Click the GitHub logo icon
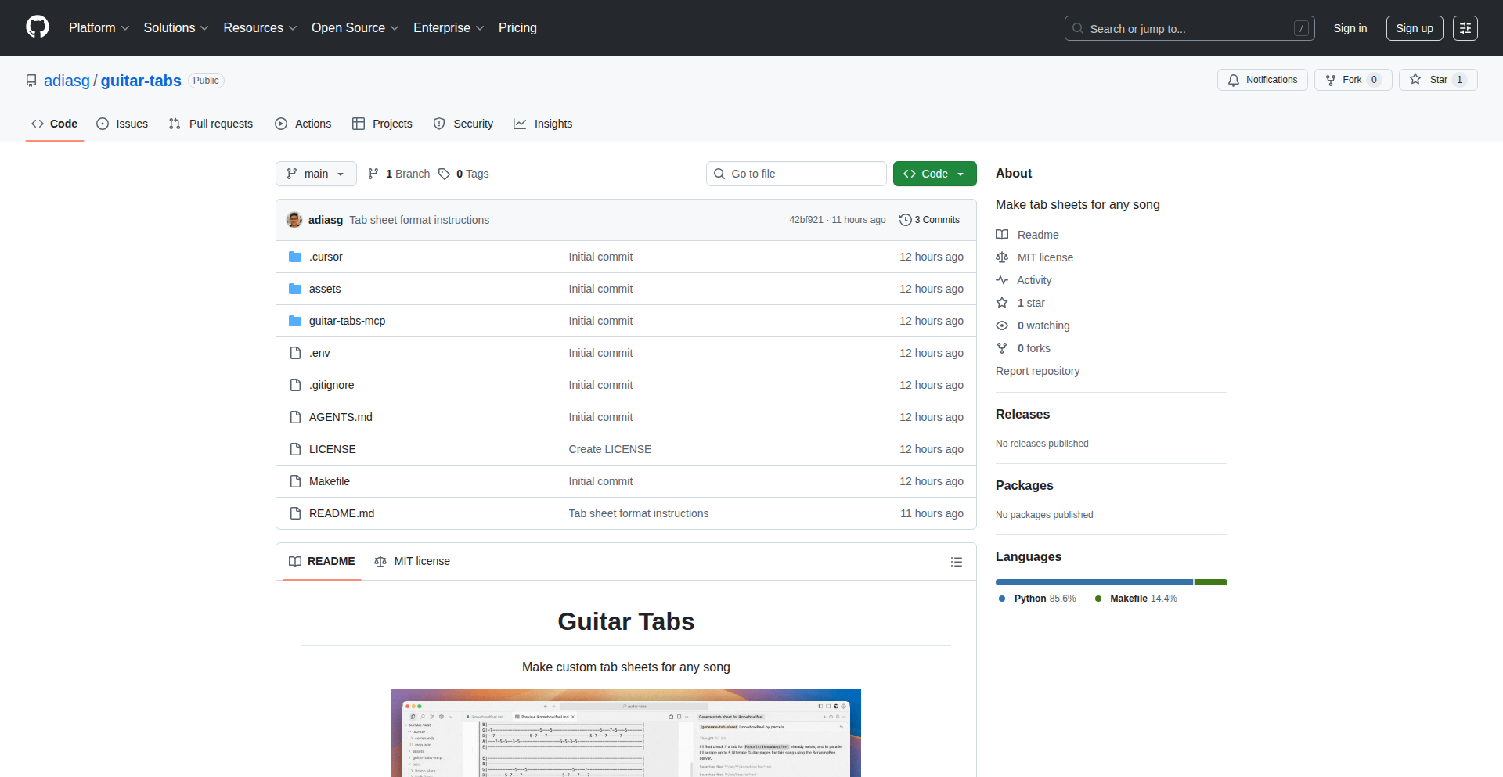This screenshot has width=1503, height=777. 38,27
